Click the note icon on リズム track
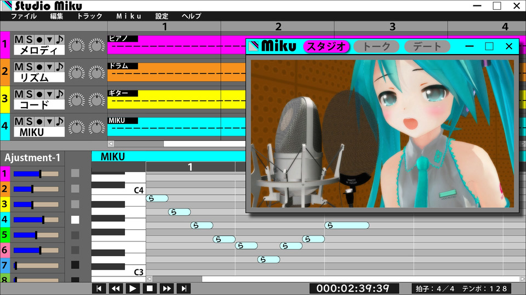The width and height of the screenshot is (526, 295). (59, 67)
